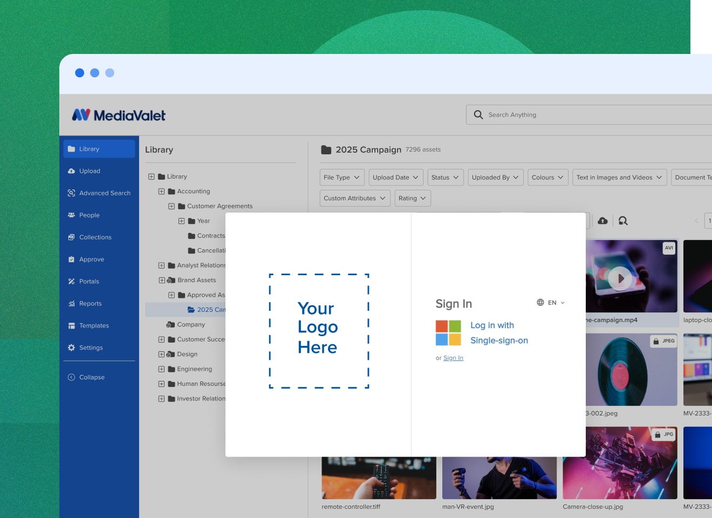Click the MediaValet logo
This screenshot has width=712, height=518.
(x=119, y=115)
